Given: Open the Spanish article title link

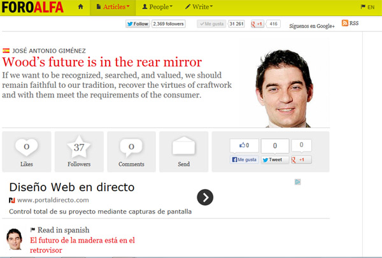Looking at the screenshot, I should point(82,245).
